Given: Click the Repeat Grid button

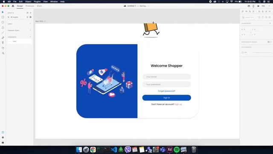Looking at the screenshot, I should [x=248, y=17].
